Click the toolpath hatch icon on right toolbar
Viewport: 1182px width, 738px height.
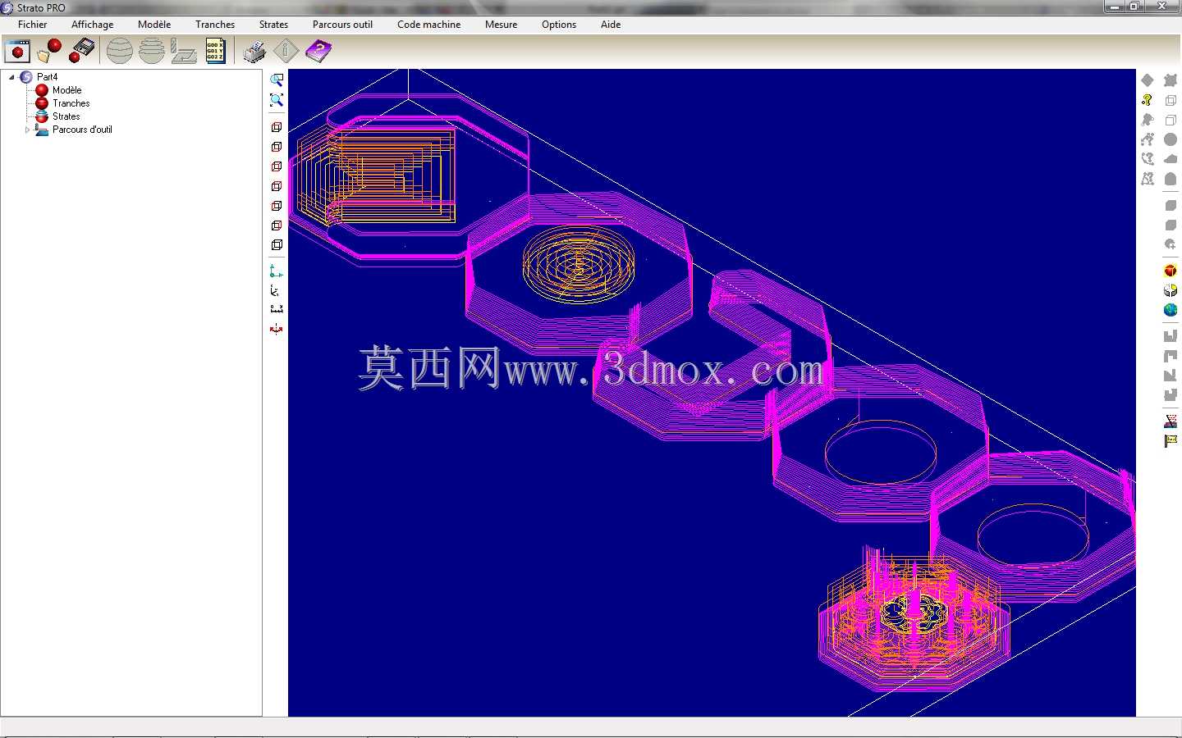1171,421
